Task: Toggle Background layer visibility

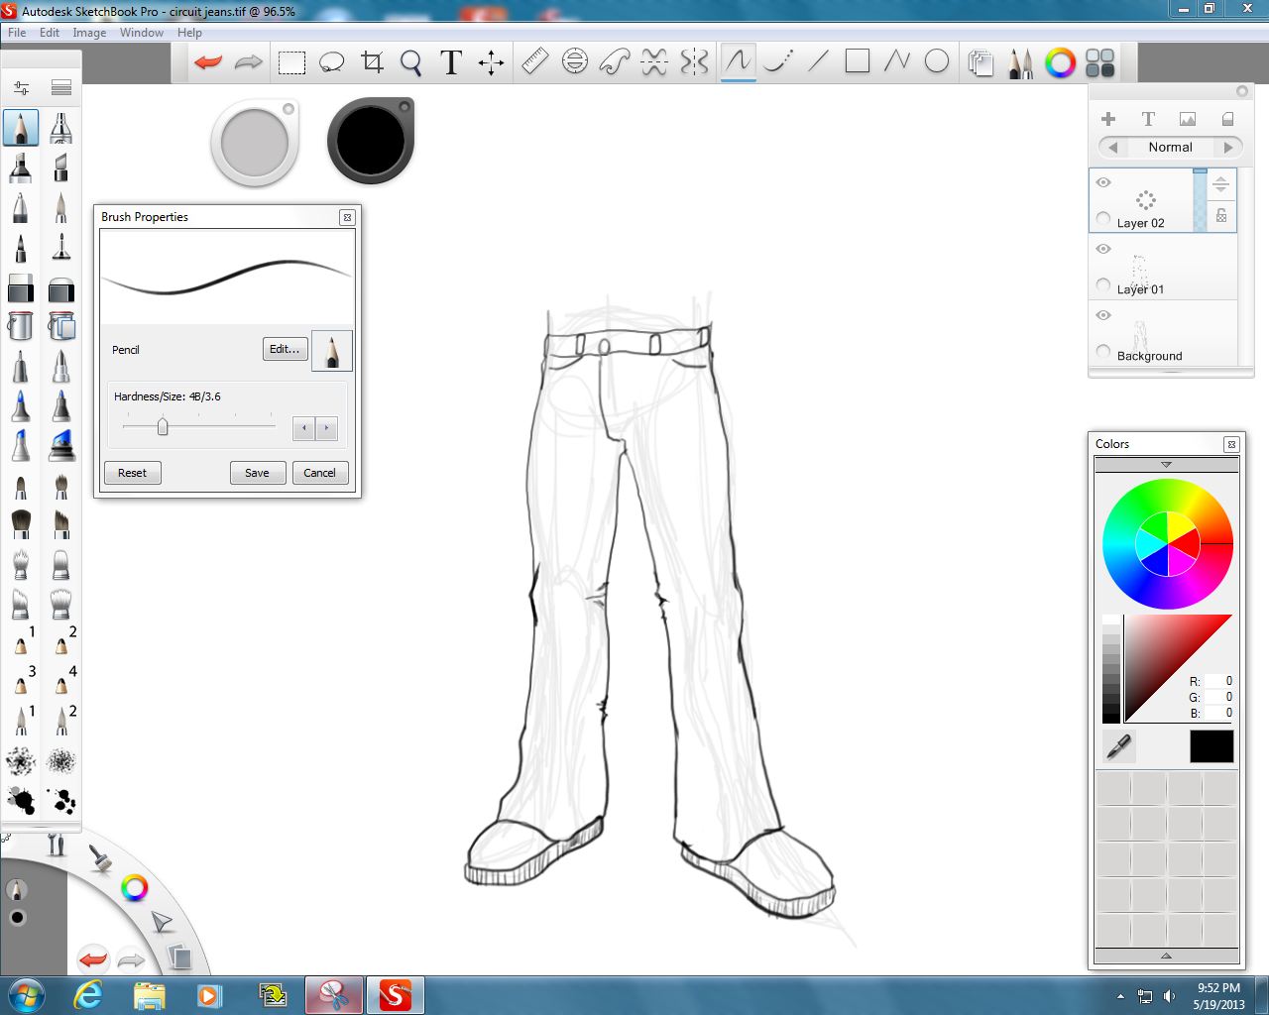Action: (x=1103, y=315)
